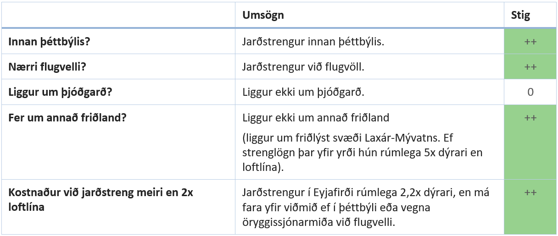Click green ++ score for friðland row
The image size is (558, 236).
(x=530, y=118)
